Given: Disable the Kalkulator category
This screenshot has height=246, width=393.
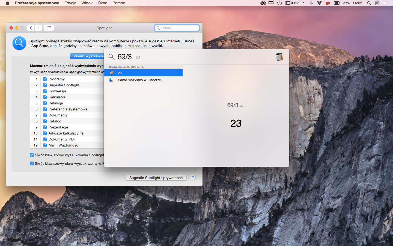Looking at the screenshot, I should pyautogui.click(x=45, y=97).
